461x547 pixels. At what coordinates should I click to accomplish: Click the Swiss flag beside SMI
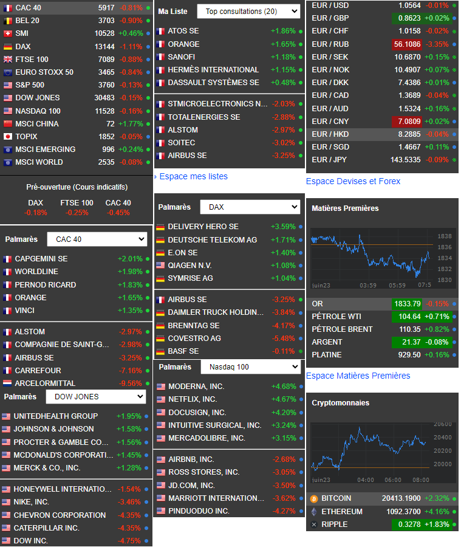pos(8,33)
